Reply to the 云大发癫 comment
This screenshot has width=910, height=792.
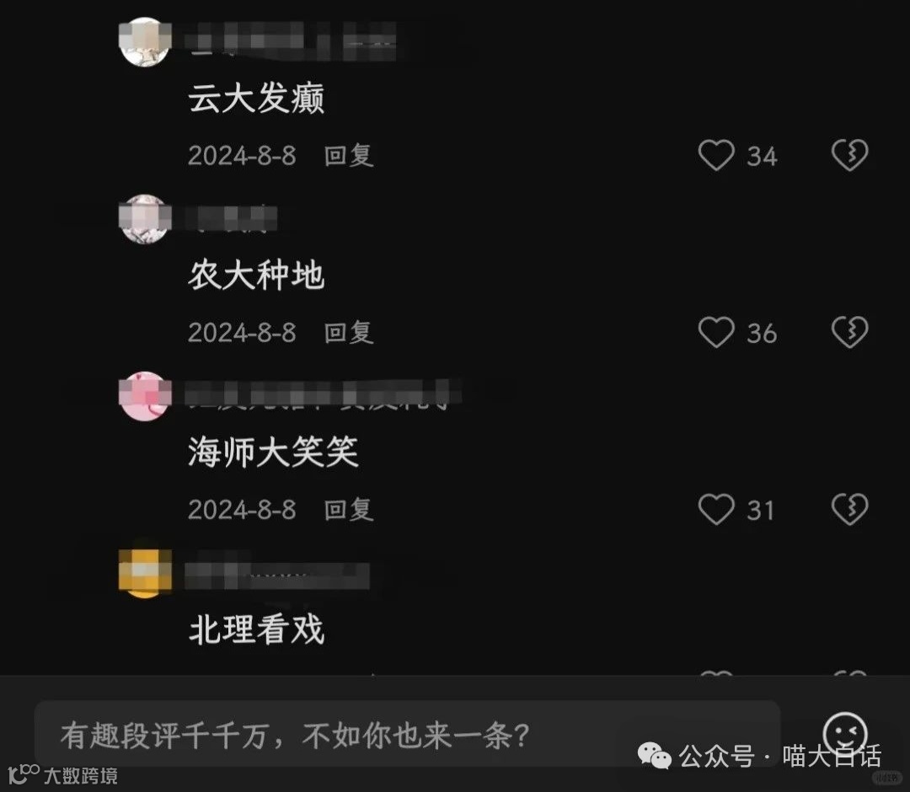tap(348, 156)
